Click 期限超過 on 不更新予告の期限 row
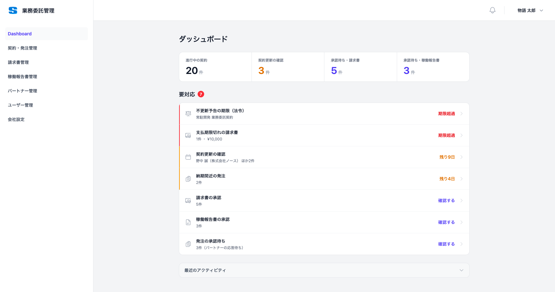Viewport: 555px width, 292px height. click(446, 114)
